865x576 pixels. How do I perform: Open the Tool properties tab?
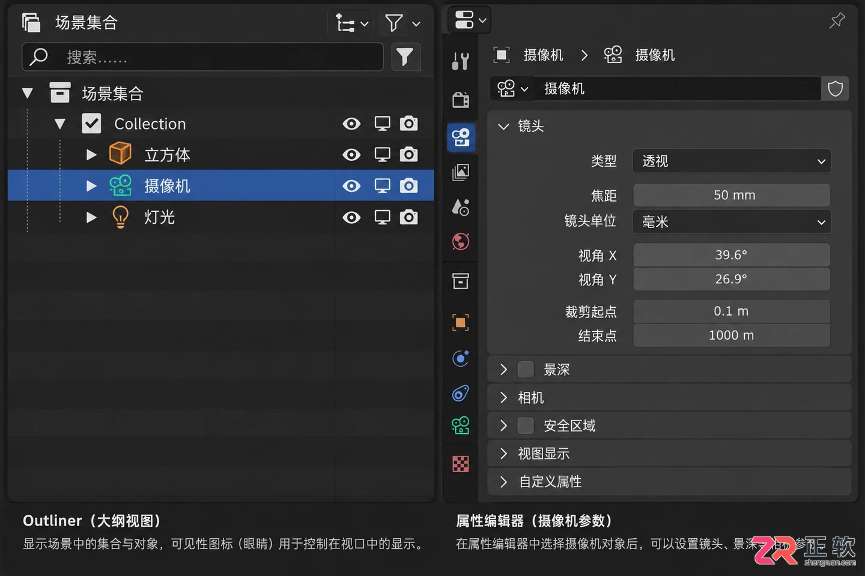tap(461, 61)
